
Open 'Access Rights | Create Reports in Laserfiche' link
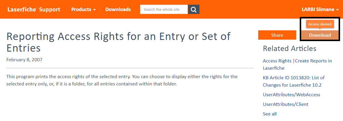point(297,64)
